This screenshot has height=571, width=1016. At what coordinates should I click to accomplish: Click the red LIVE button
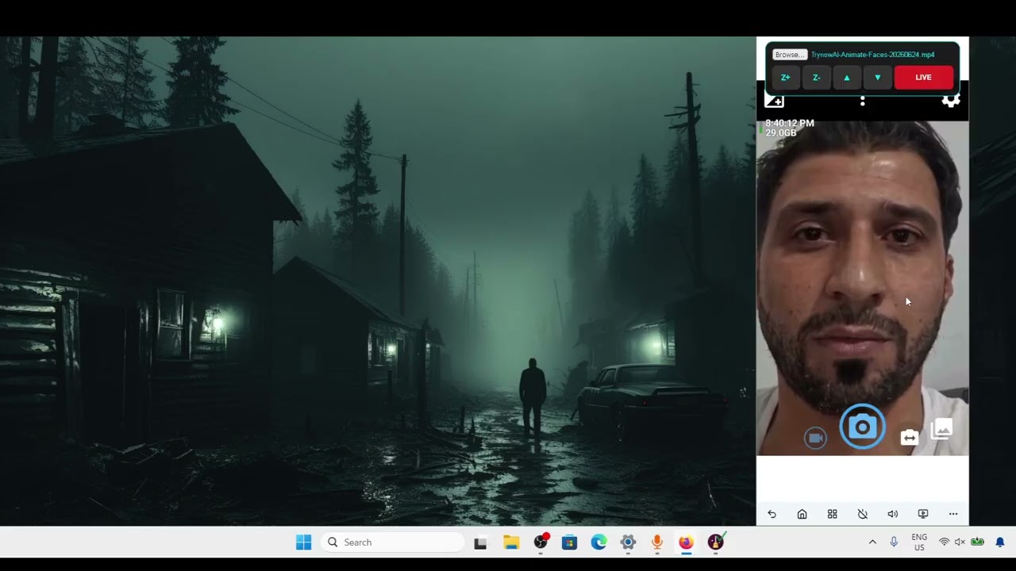[923, 78]
